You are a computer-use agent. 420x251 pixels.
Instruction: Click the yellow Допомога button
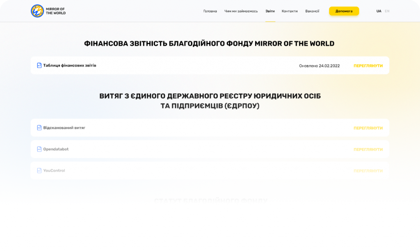tap(344, 11)
